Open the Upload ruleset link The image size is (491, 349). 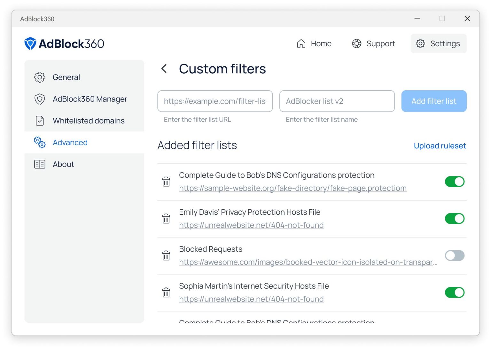(x=440, y=146)
